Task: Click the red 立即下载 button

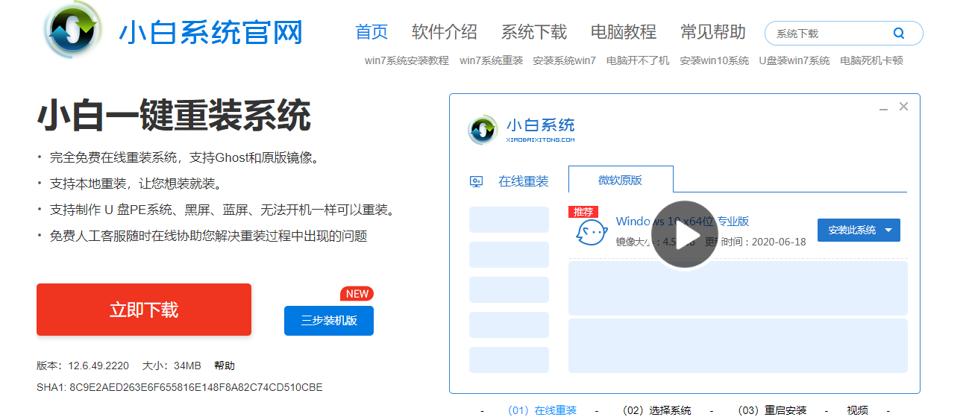Action: point(144,310)
